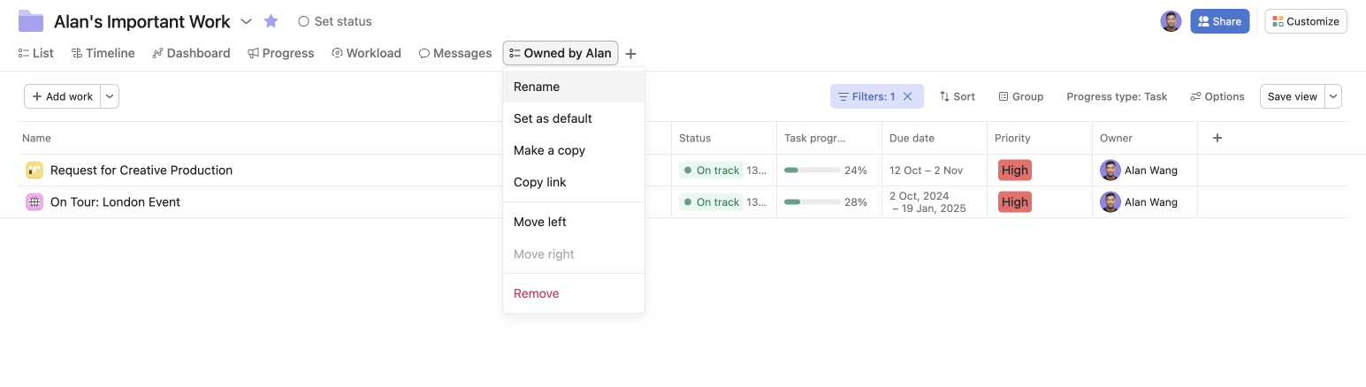Click the On Tour: London Event icon

click(x=34, y=202)
